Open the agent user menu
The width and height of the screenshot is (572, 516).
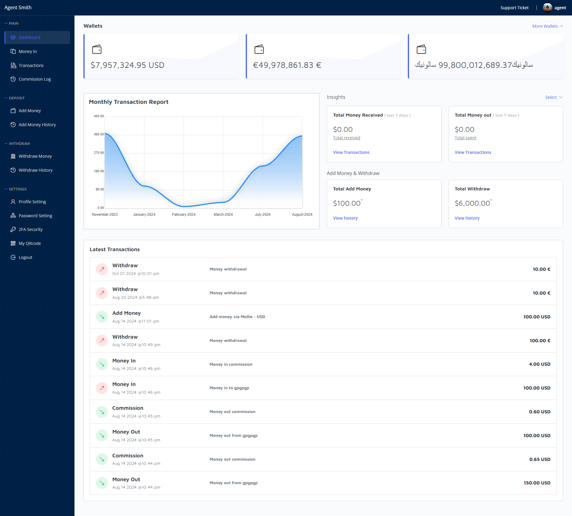pyautogui.click(x=560, y=8)
